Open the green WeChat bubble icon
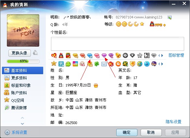190x138 pixels. click(x=68, y=64)
